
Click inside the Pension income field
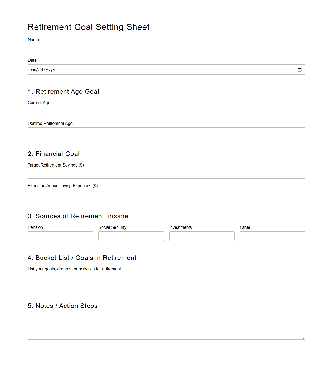pyautogui.click(x=60, y=236)
